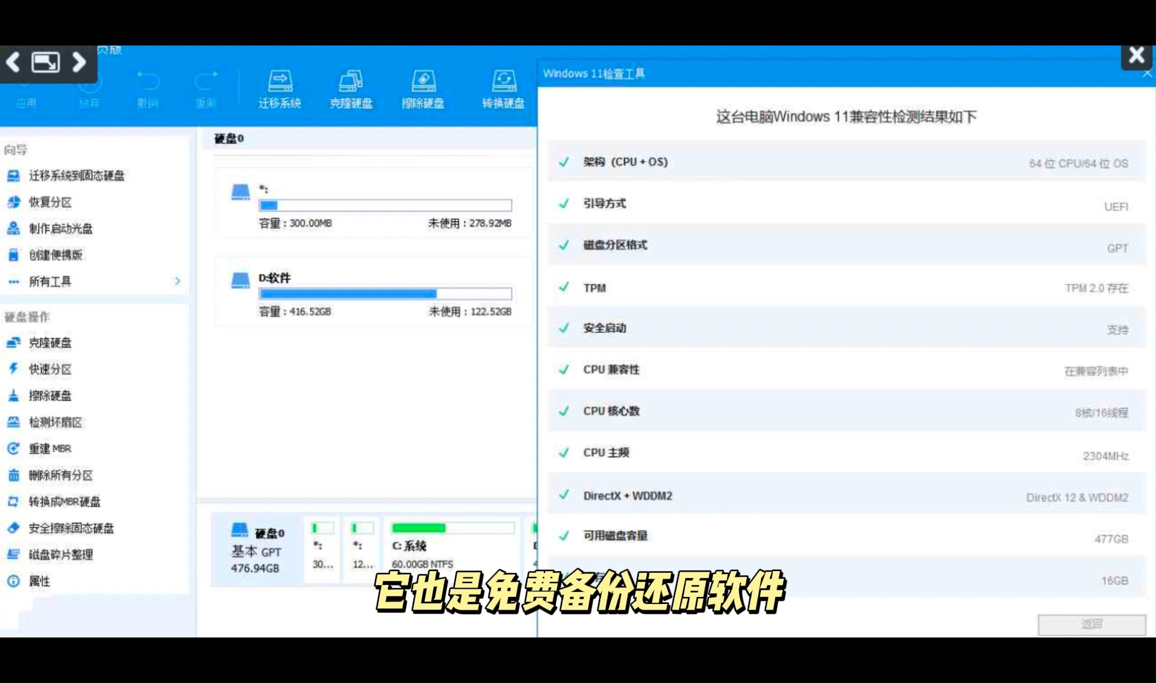This screenshot has height=683, width=1156.
Task: Expand 所有工具 submenu arrow
Action: click(178, 281)
